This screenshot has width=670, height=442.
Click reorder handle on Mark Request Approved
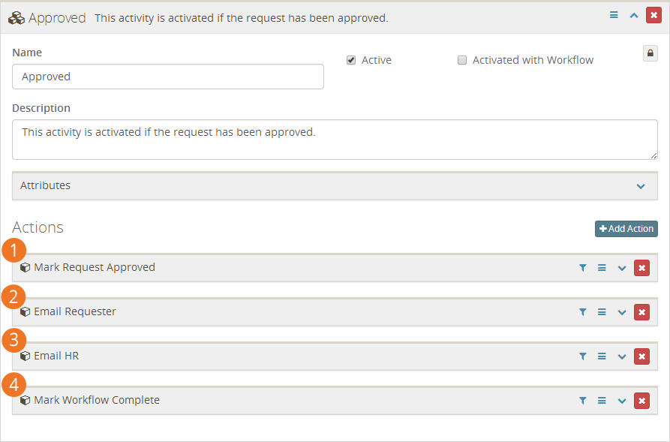(602, 268)
